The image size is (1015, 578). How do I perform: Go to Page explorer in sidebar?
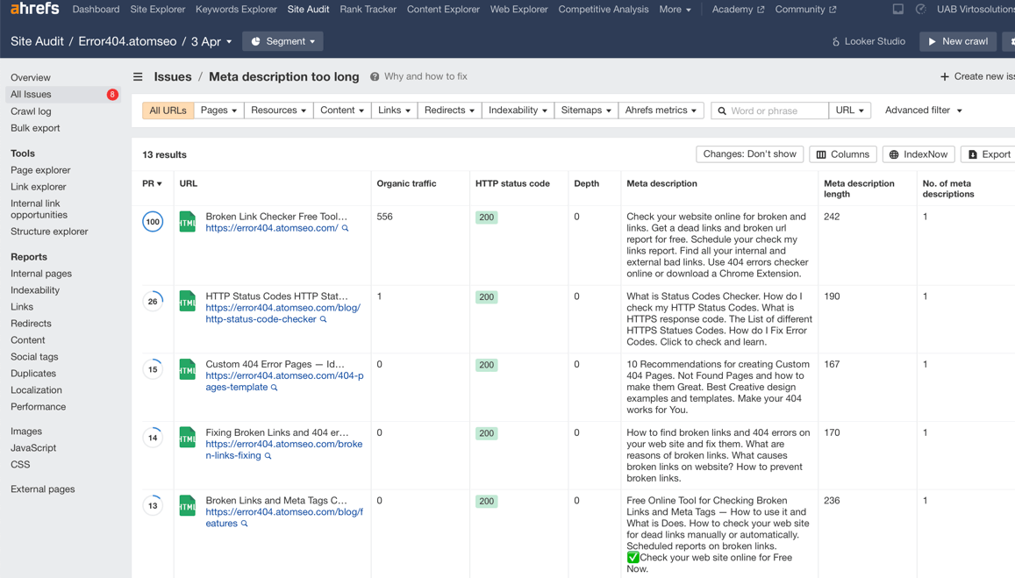tap(40, 170)
